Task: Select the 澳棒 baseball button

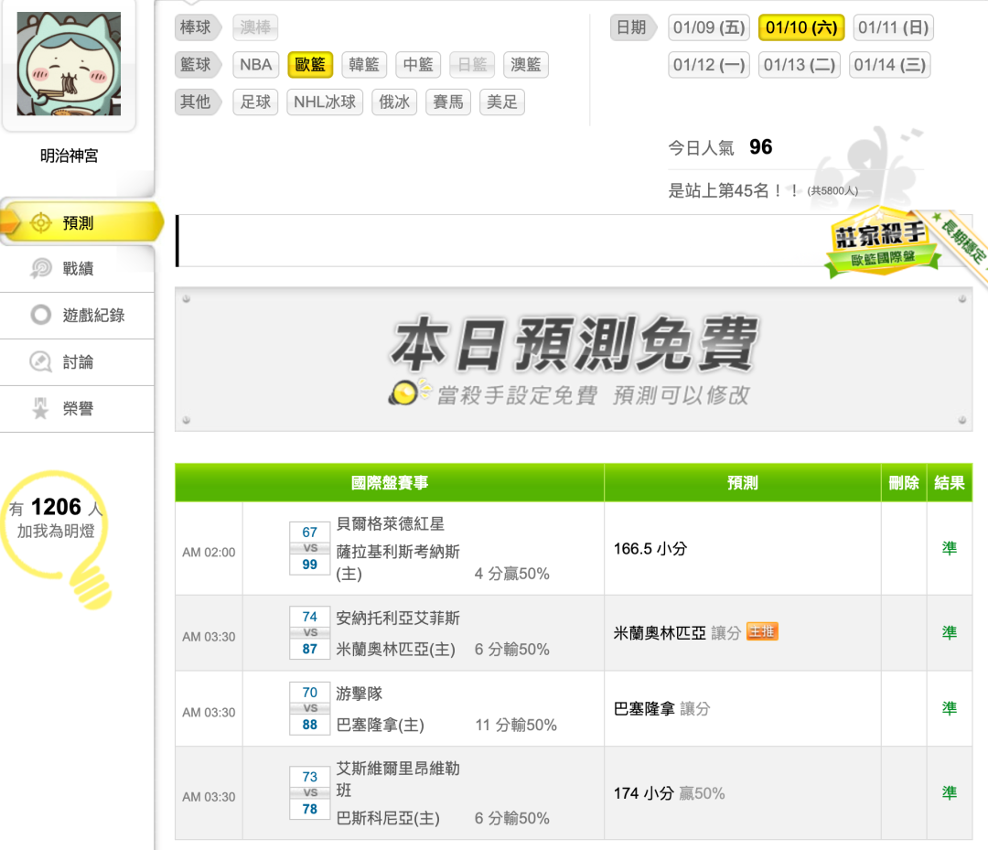Action: pos(255,27)
